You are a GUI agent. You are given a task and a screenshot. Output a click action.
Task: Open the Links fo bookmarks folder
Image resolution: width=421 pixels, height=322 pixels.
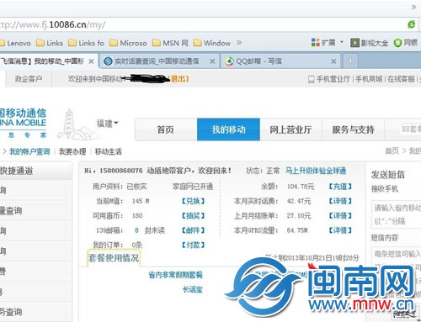[x=87, y=43]
